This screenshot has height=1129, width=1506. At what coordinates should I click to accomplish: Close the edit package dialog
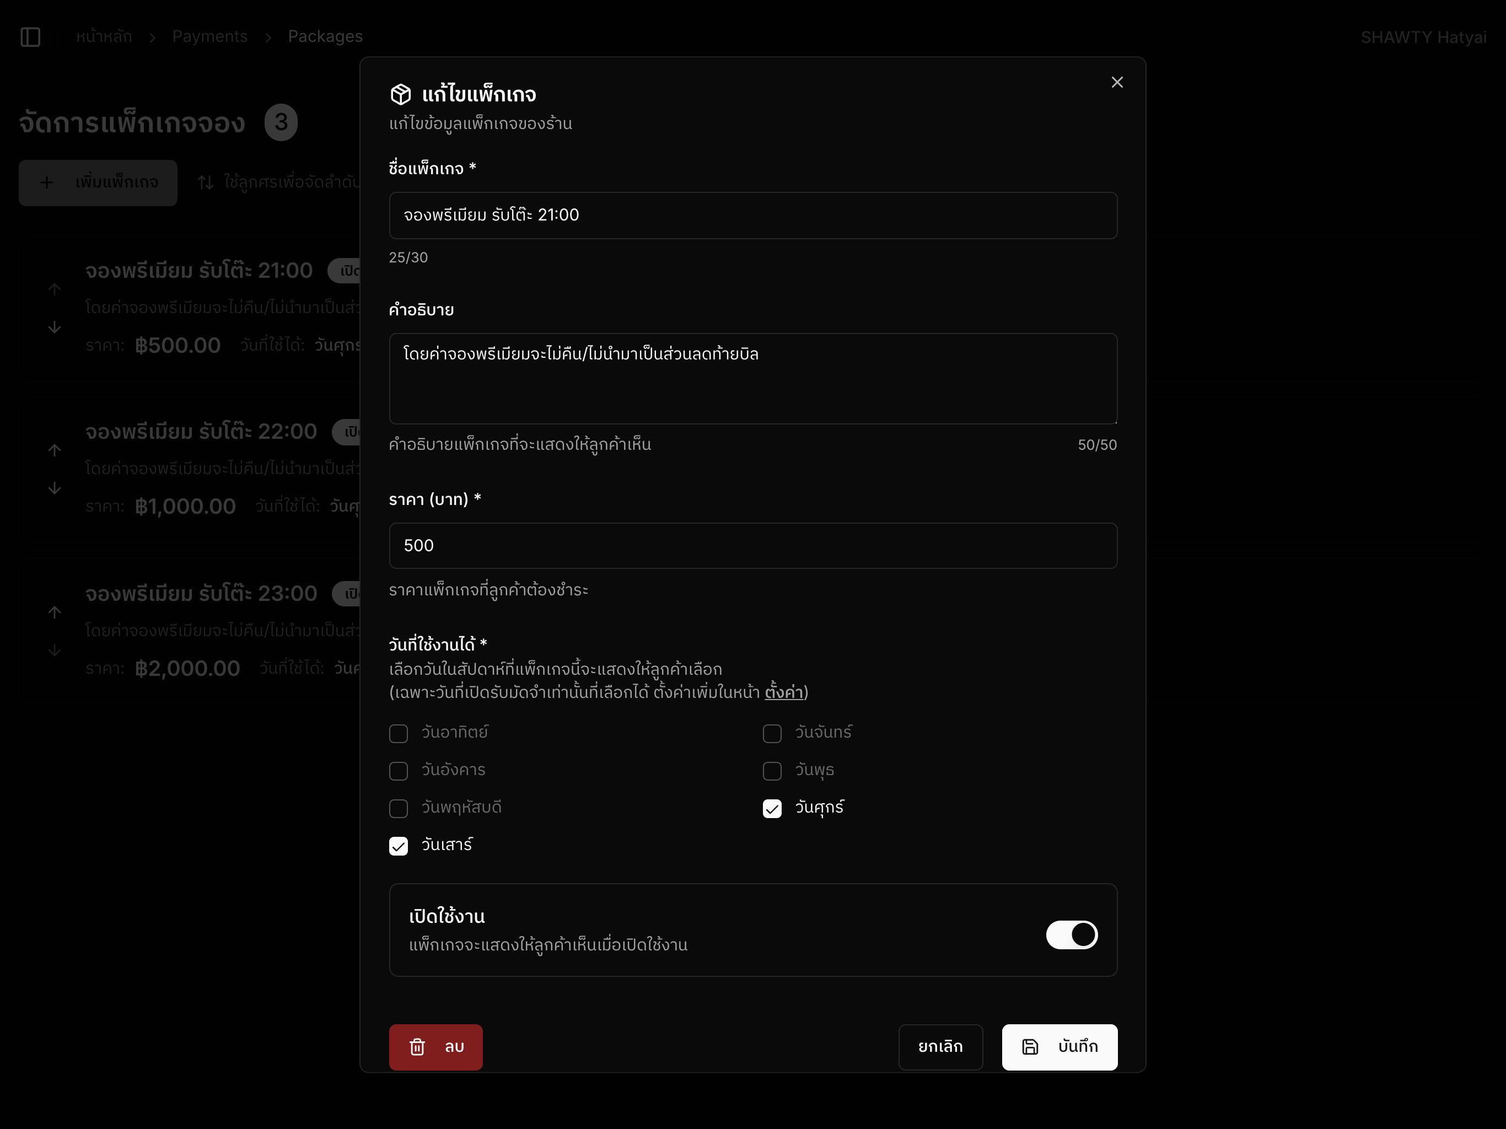coord(1117,82)
